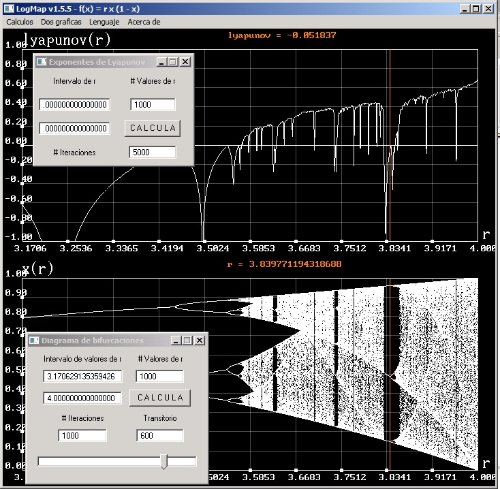Open the Calculos menu
500x489 pixels.
(20, 22)
